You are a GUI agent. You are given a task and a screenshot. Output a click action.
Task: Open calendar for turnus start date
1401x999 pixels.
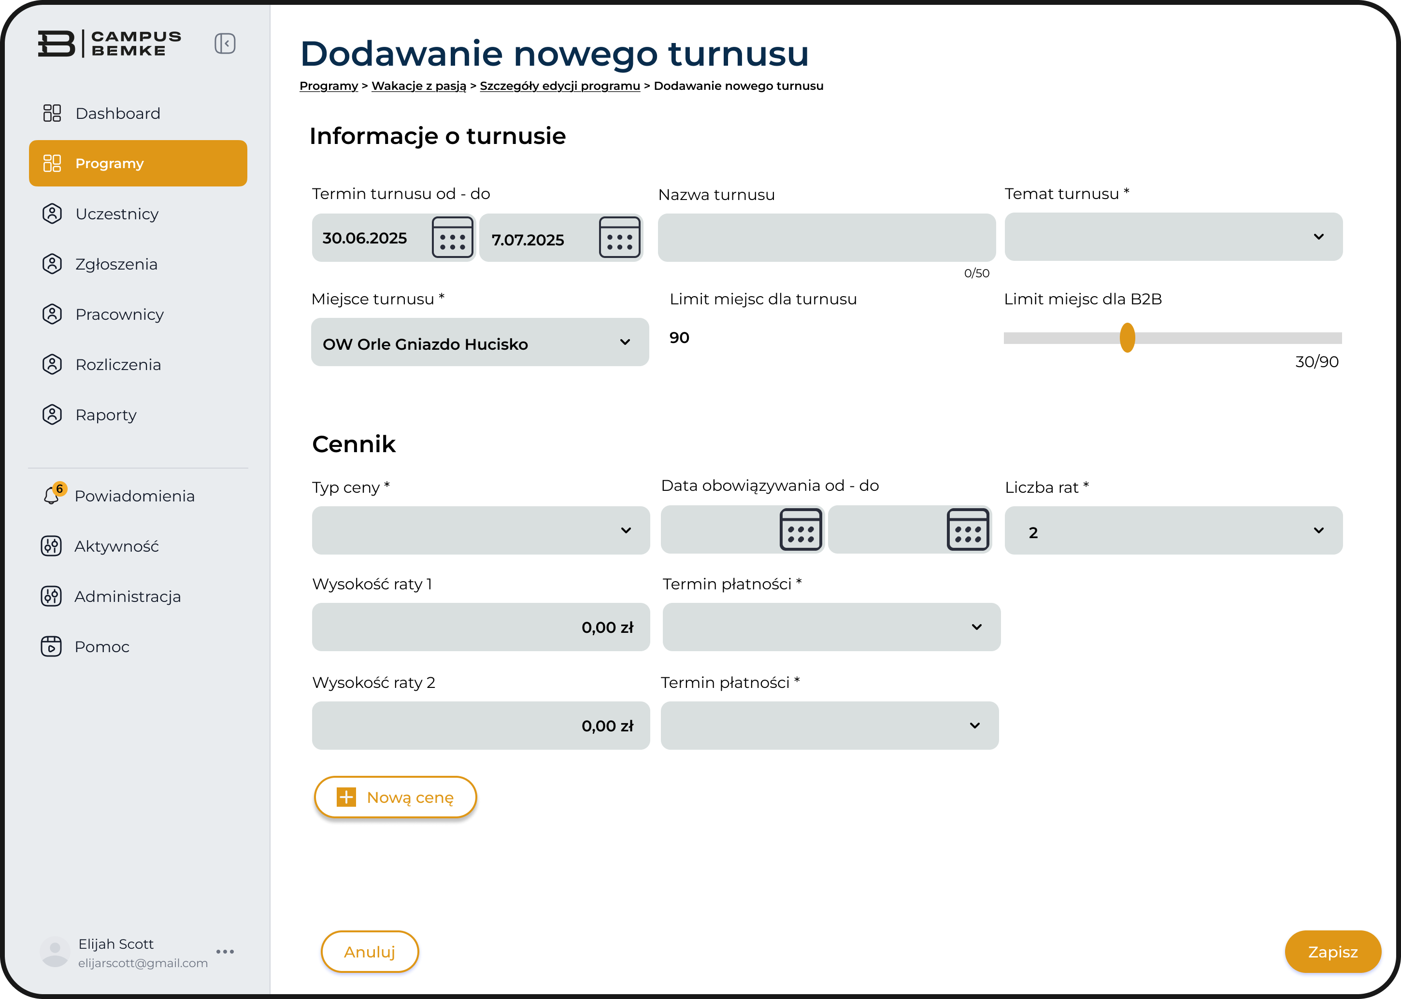tap(452, 238)
